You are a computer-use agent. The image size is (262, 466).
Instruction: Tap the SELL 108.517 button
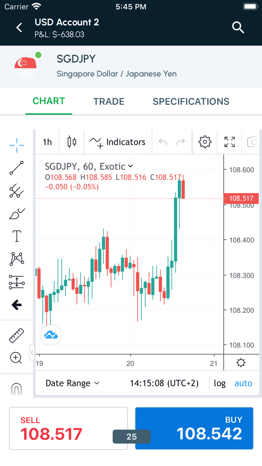pos(68,428)
